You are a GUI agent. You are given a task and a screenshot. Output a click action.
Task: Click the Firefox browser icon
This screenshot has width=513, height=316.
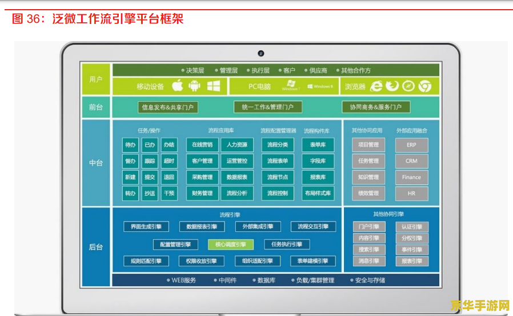coord(392,86)
